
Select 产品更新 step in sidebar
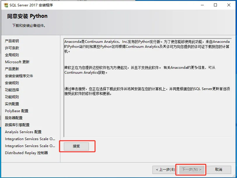[x=12, y=69]
